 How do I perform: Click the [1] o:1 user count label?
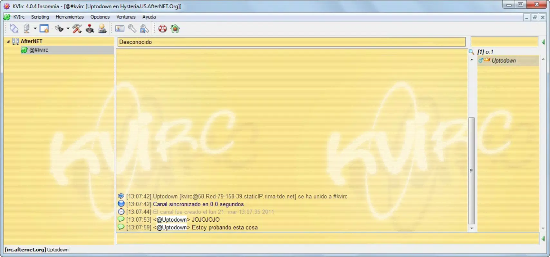485,52
